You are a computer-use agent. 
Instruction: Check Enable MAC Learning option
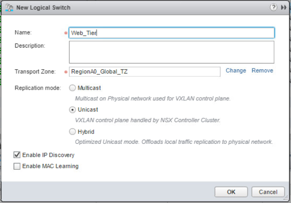[17, 166]
